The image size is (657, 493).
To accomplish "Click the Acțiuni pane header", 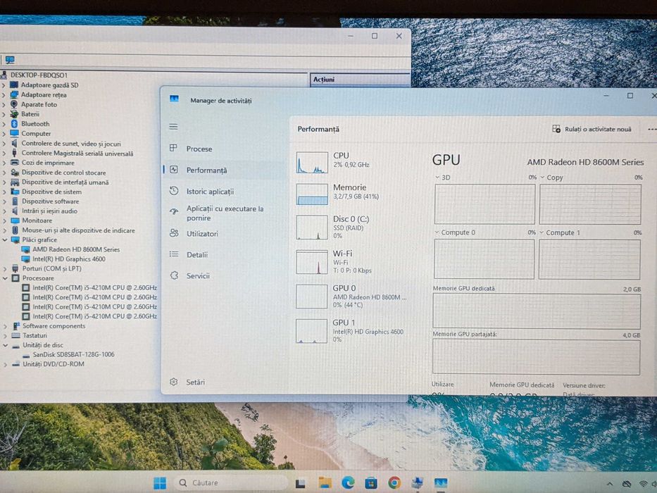I will coord(360,79).
